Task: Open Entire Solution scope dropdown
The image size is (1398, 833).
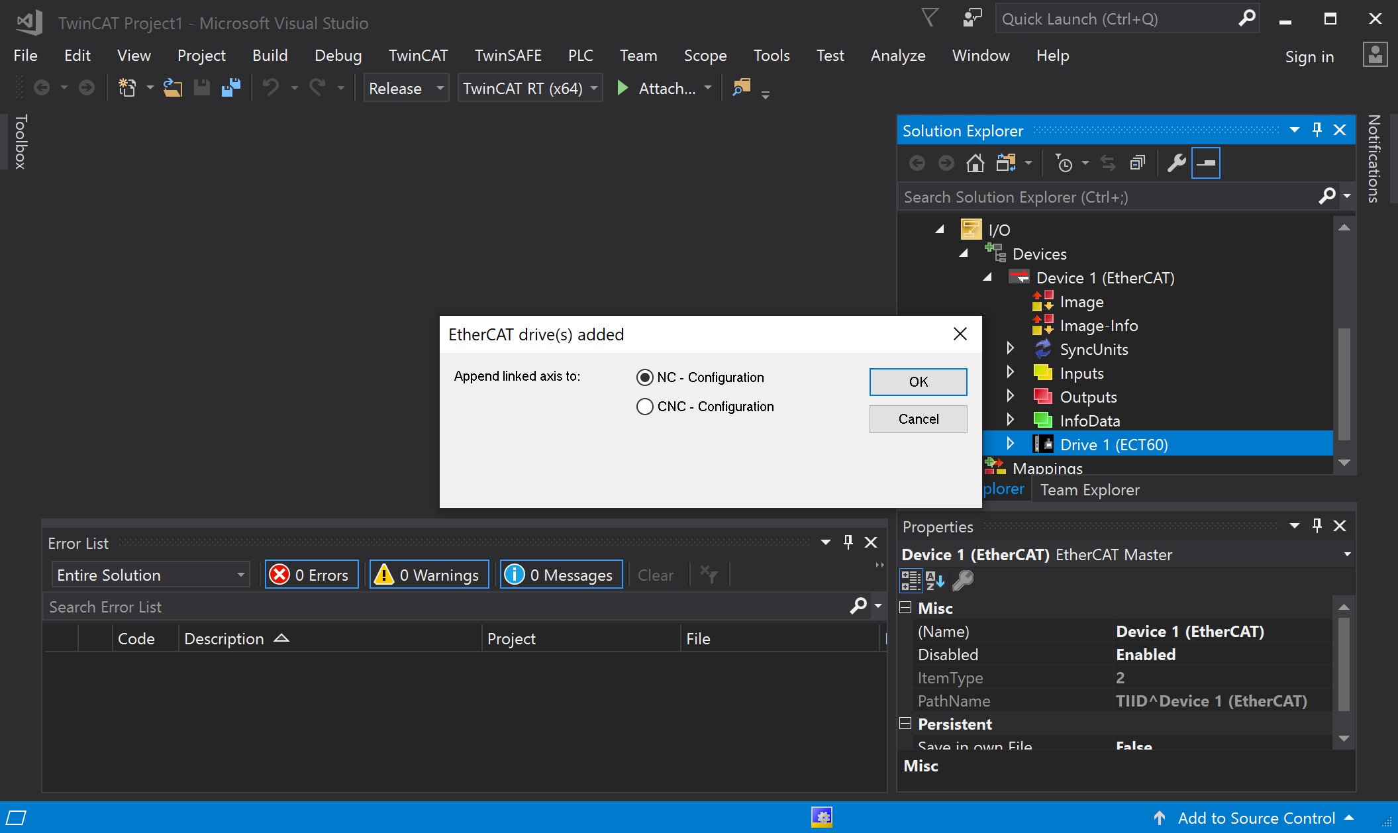Action: point(150,575)
